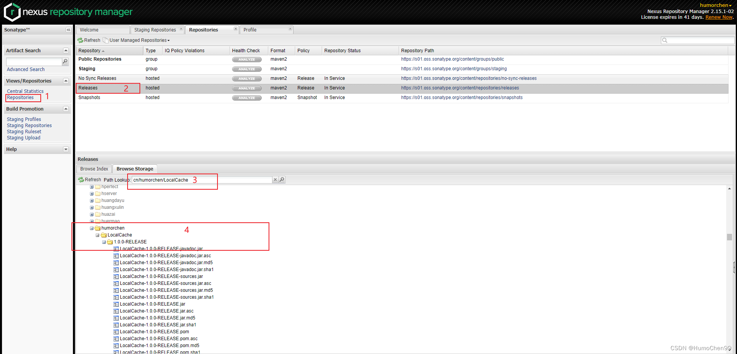The width and height of the screenshot is (737, 354).
Task: Sort by Repository column header
Action: click(110, 51)
